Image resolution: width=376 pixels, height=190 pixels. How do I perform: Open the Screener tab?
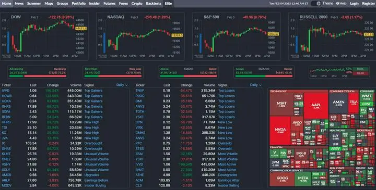click(x=34, y=3)
